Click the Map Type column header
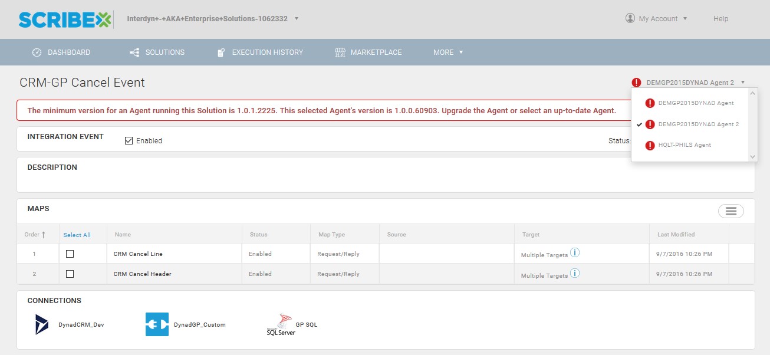Screen dimensions: 770x355 pos(331,234)
